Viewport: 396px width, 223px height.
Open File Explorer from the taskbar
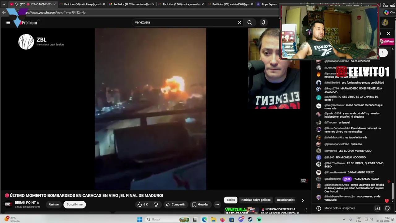point(213,220)
